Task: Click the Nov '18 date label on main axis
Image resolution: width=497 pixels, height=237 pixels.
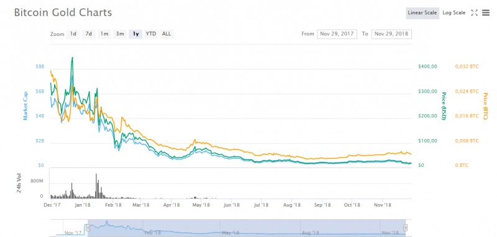Action: click(x=382, y=205)
